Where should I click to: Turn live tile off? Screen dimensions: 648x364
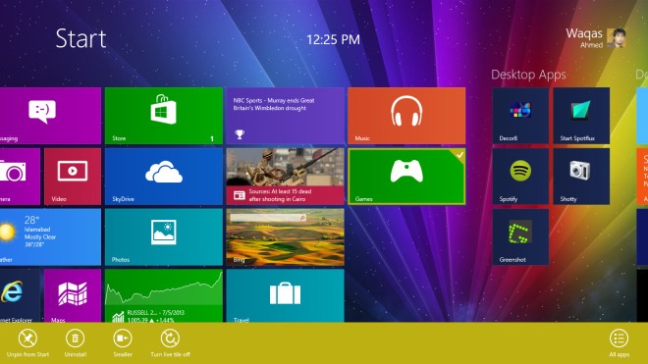pyautogui.click(x=170, y=343)
